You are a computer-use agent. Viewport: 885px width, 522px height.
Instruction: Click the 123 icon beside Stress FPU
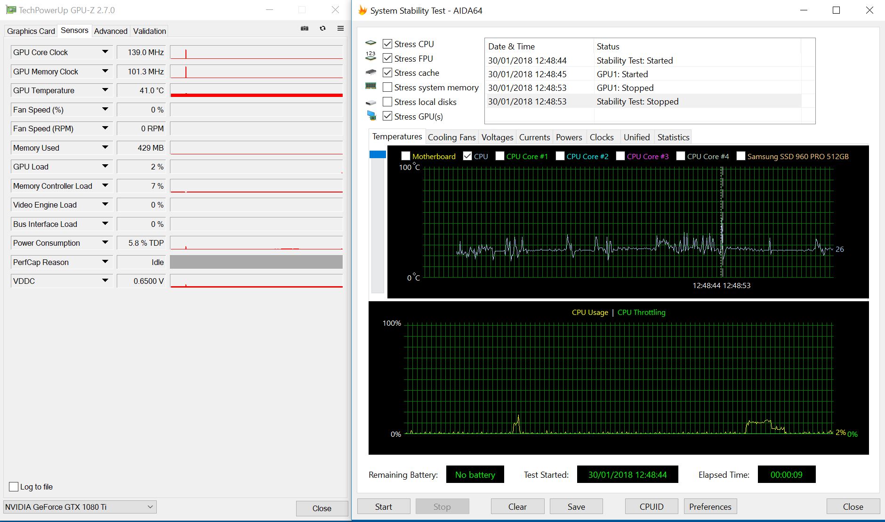[x=371, y=57]
